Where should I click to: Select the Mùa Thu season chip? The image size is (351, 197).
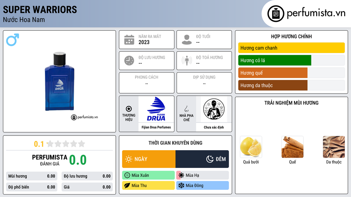point(148,185)
